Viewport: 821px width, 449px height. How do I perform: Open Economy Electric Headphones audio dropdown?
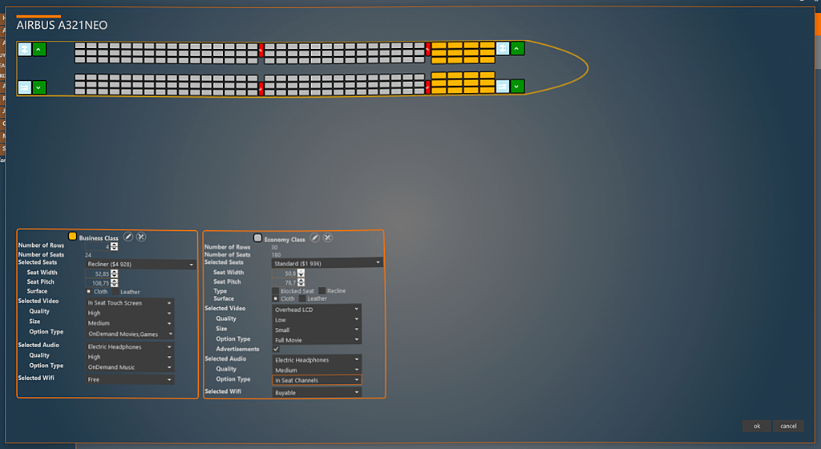click(317, 360)
